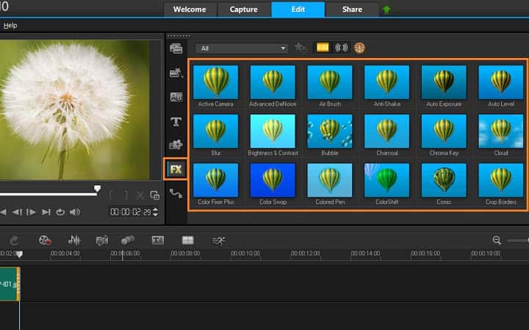Click the preview scrubber handle
Image resolution: width=529 pixels, height=330 pixels.
pos(97,188)
